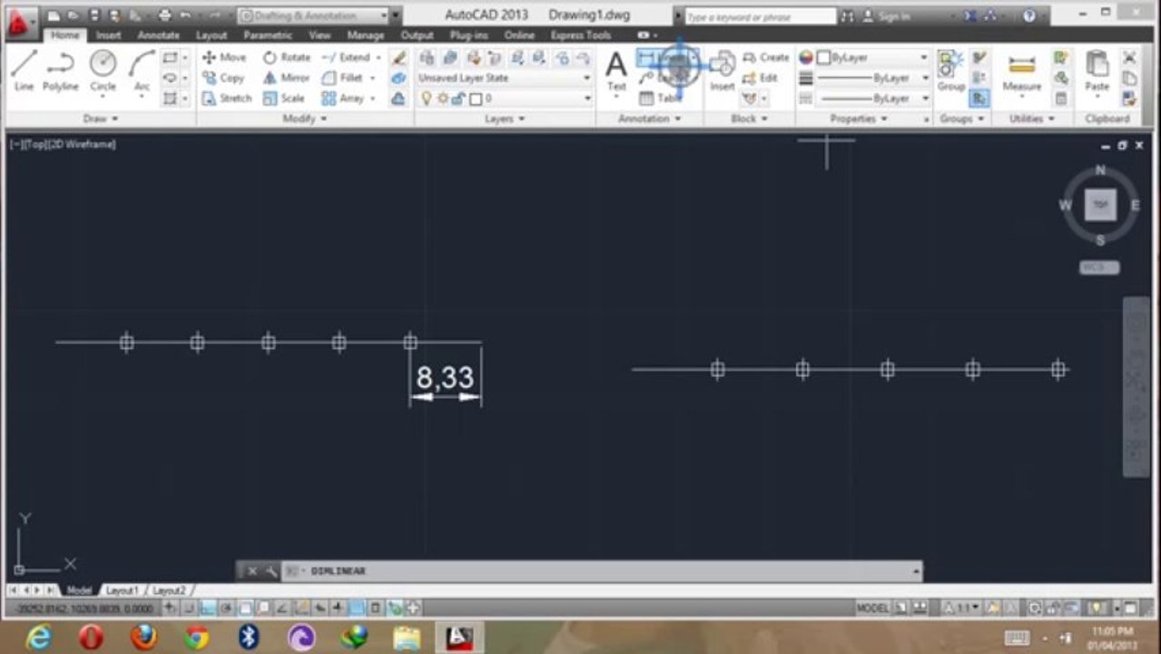Activate the Mirror command
This screenshot has width=1161, height=654.
pyautogui.click(x=286, y=78)
